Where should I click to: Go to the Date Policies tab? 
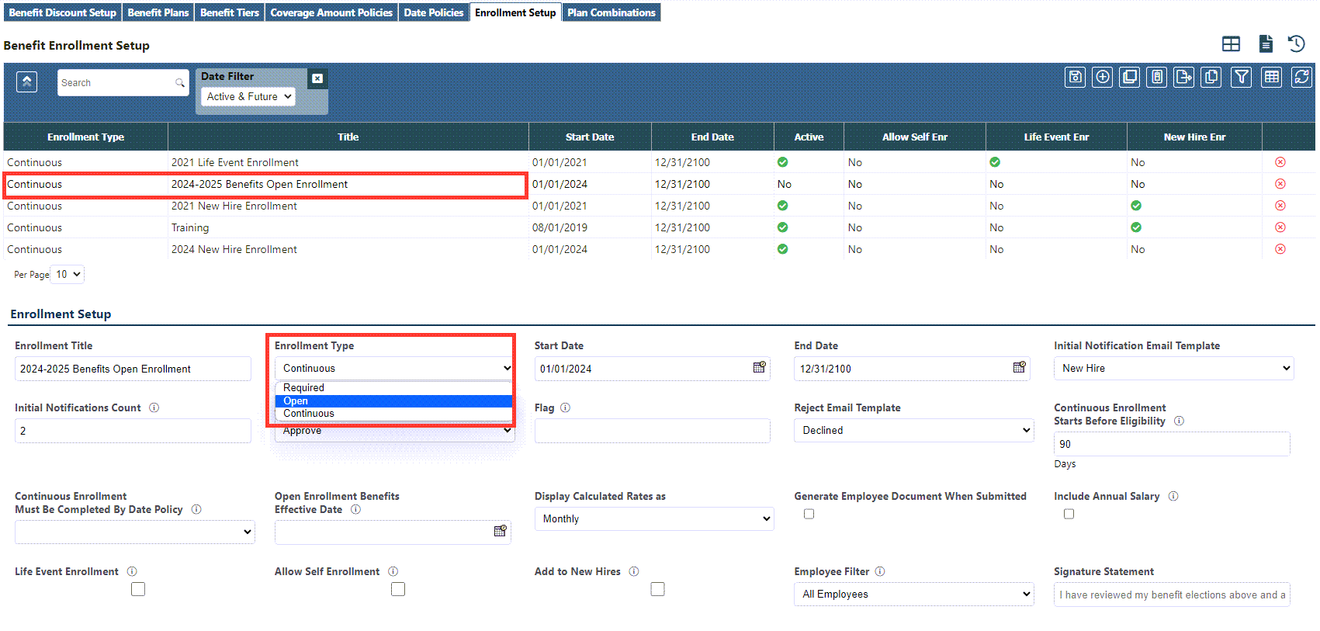point(434,12)
